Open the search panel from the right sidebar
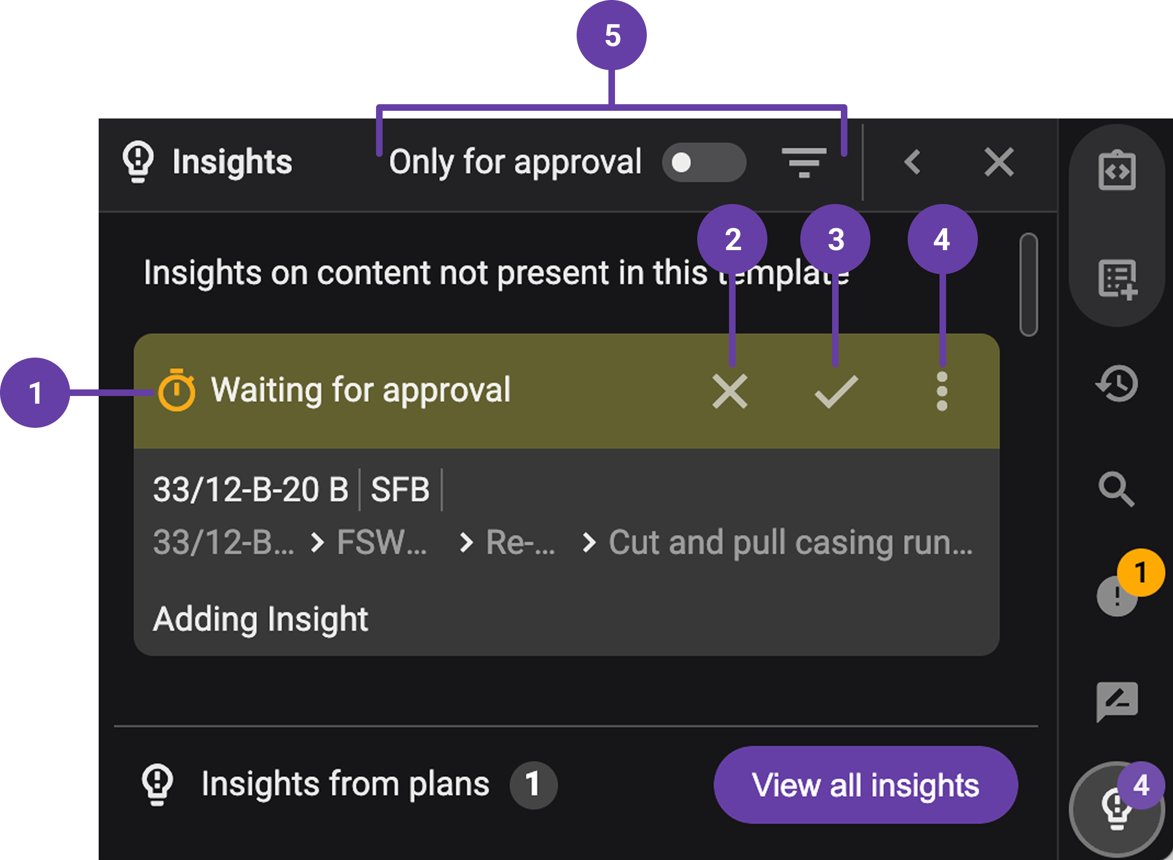 click(1117, 490)
